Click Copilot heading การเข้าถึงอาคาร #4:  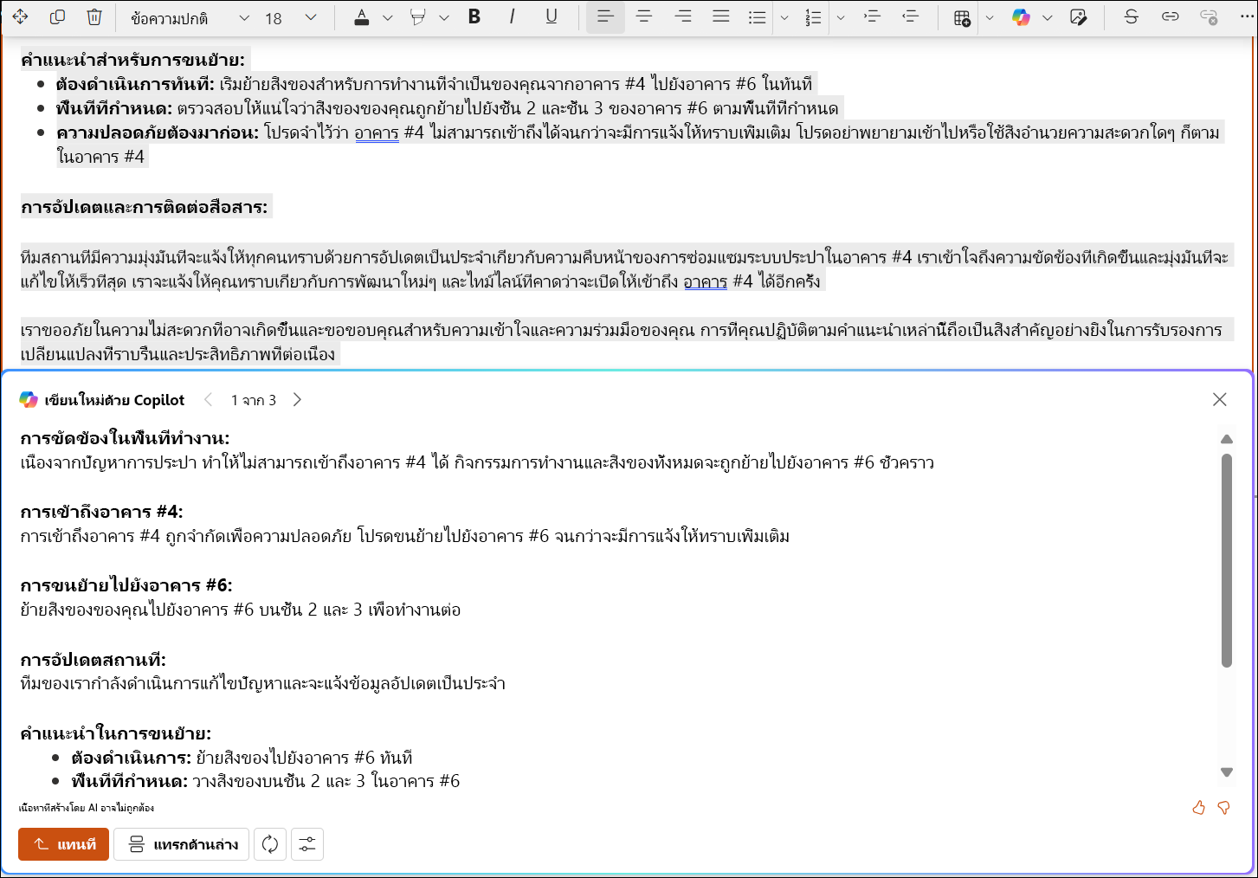[x=102, y=512]
